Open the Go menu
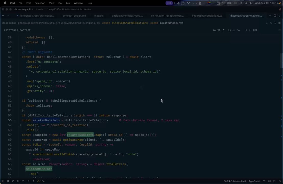 coord(60,3)
